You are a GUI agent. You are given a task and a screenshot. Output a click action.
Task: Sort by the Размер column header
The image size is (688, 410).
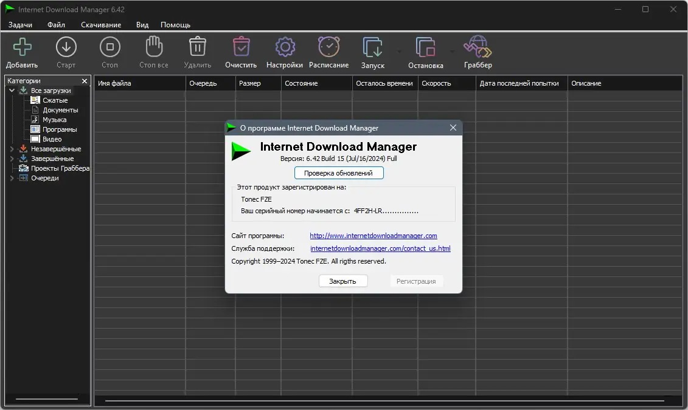(x=258, y=83)
